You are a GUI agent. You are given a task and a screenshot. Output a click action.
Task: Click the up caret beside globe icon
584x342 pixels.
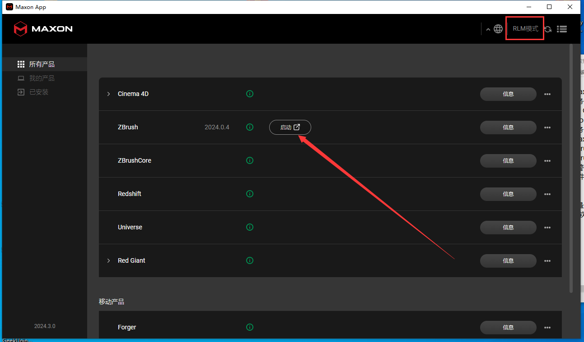point(488,29)
